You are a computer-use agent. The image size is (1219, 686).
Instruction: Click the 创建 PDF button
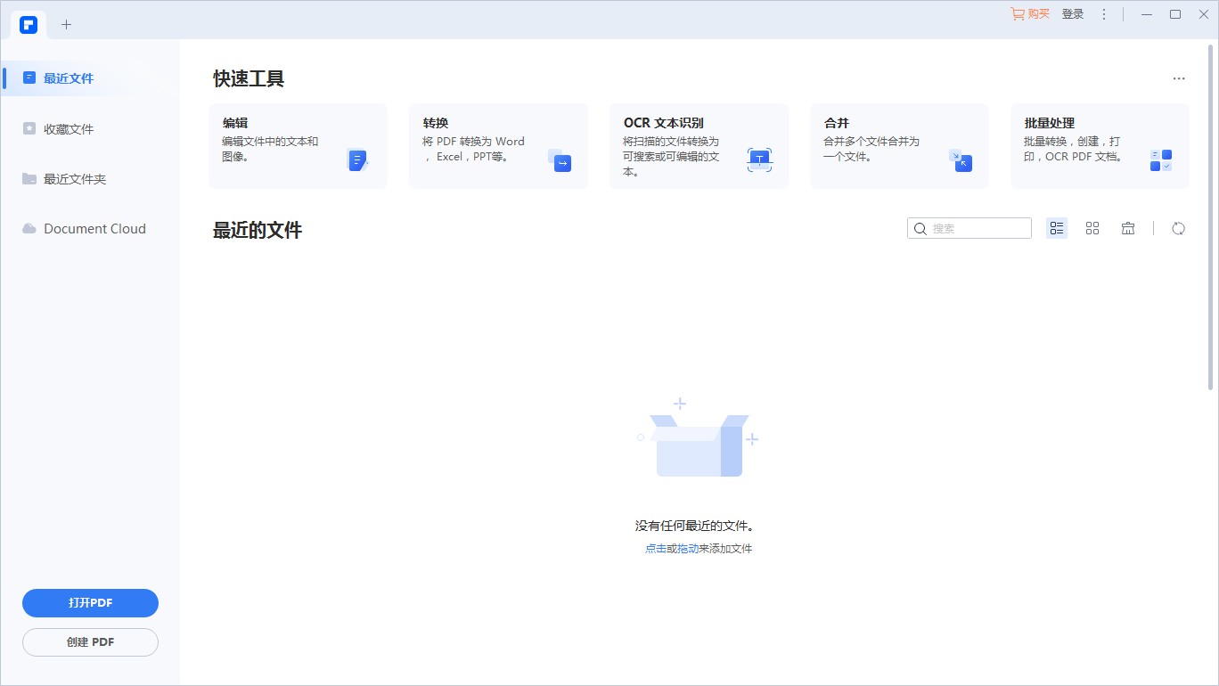point(90,641)
